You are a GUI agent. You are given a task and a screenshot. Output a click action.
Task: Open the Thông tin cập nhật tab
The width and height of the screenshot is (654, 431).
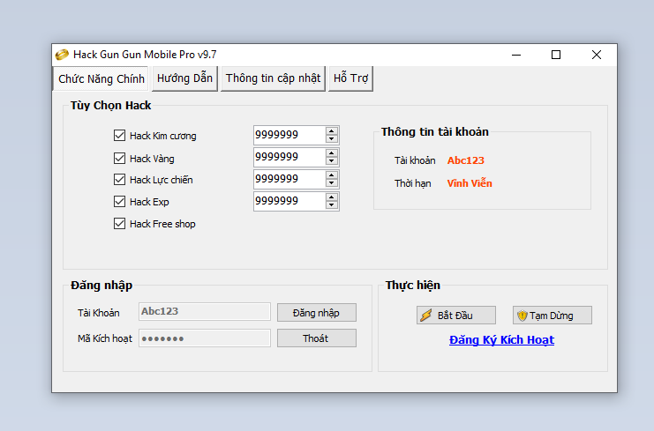(273, 78)
